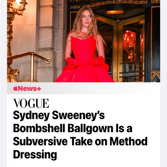Click the gray News+ banner strip

[x=83, y=88]
